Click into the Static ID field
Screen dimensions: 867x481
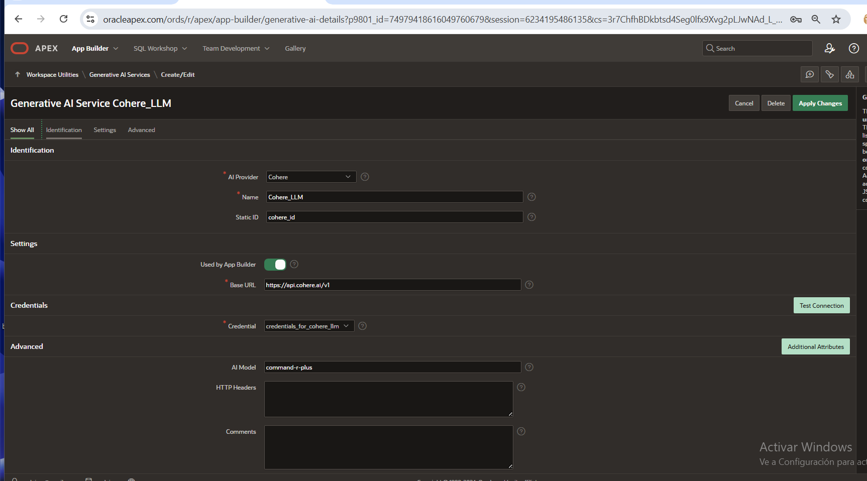click(x=394, y=217)
